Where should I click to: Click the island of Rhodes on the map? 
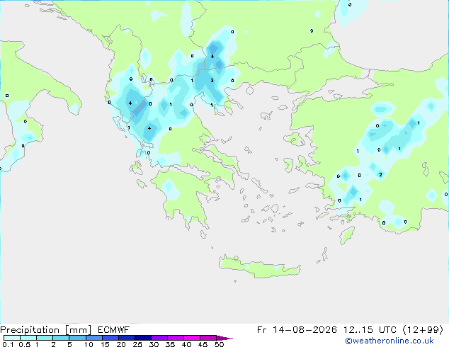(347, 235)
